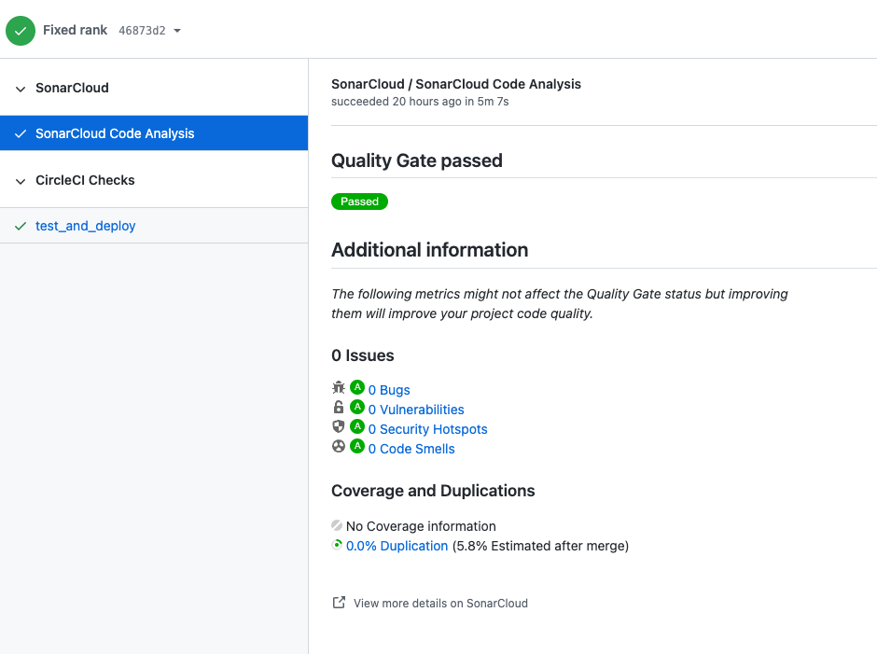877x654 pixels.
Task: Click the checkmark beside SonarCloud Code Analysis
Action: click(x=20, y=133)
